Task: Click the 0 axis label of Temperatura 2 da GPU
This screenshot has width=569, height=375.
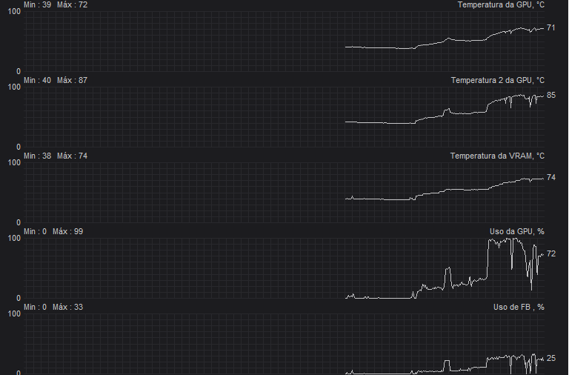Action: [x=19, y=147]
